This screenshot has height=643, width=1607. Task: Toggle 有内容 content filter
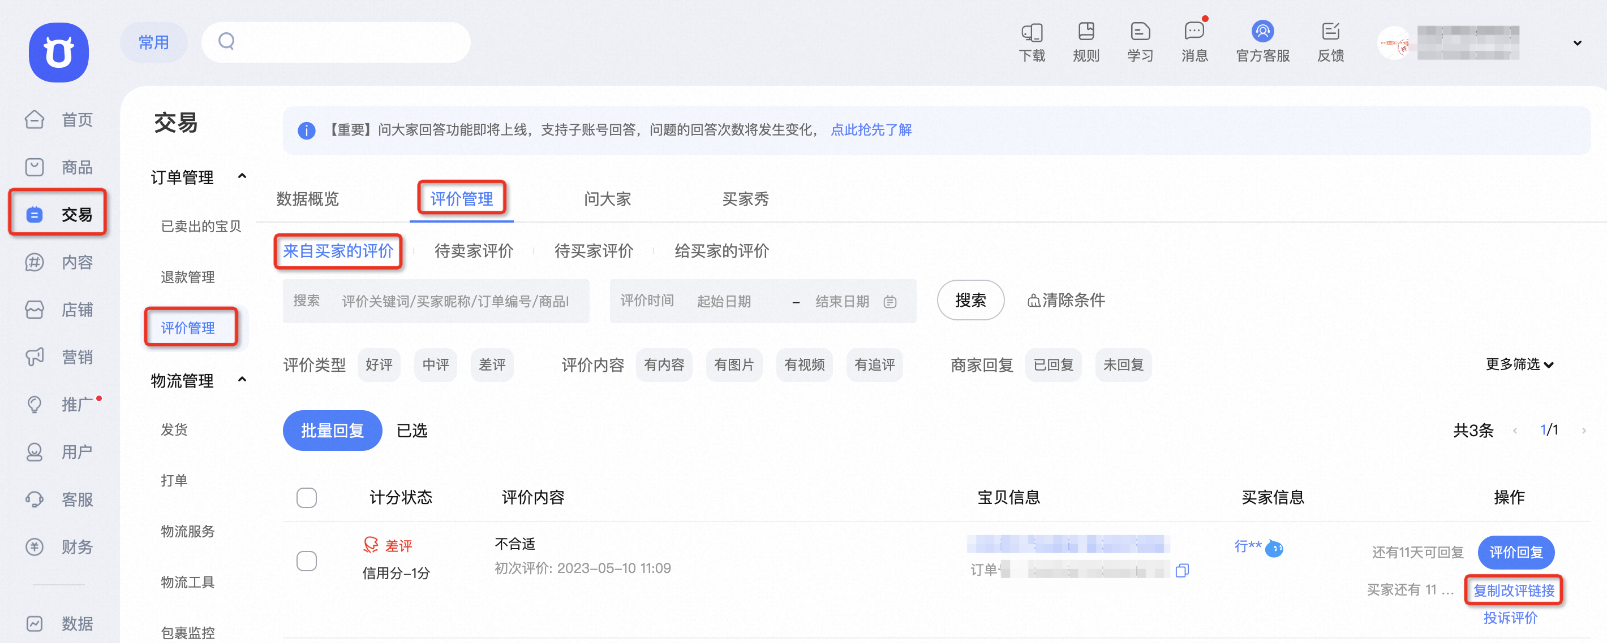664,364
